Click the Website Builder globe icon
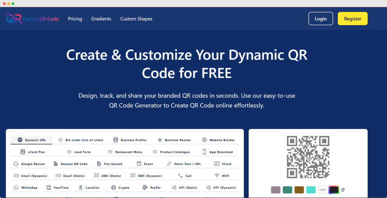This screenshot has width=387, height=198. 204,140
